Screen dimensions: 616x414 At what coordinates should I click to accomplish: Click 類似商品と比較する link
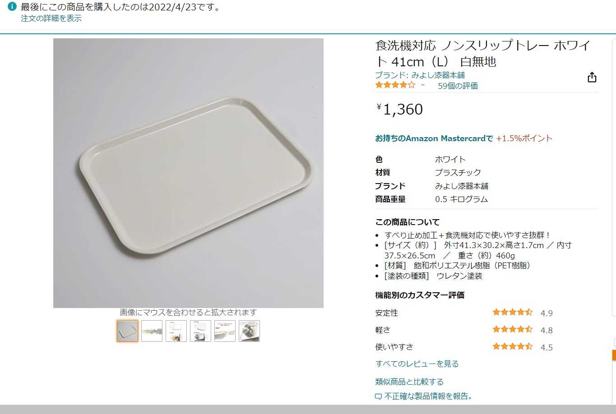coord(409,382)
